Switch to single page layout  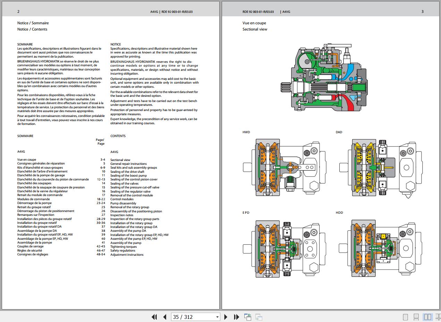(x=405, y=317)
